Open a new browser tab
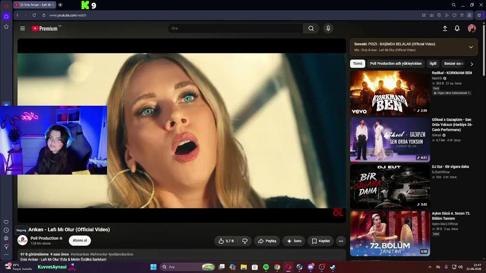 (60, 5)
